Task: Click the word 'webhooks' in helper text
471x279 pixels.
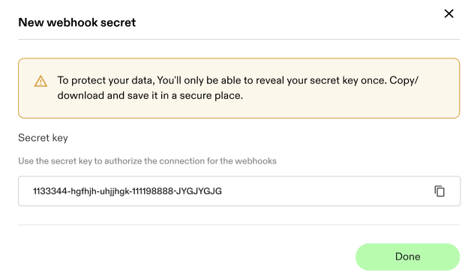Action: pos(256,161)
